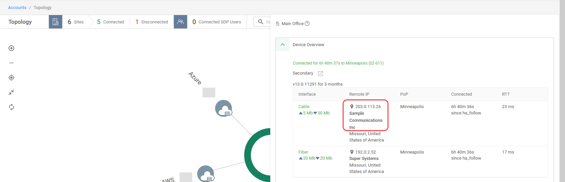
Task: Click the zoom in plus icon
Action: [11, 48]
